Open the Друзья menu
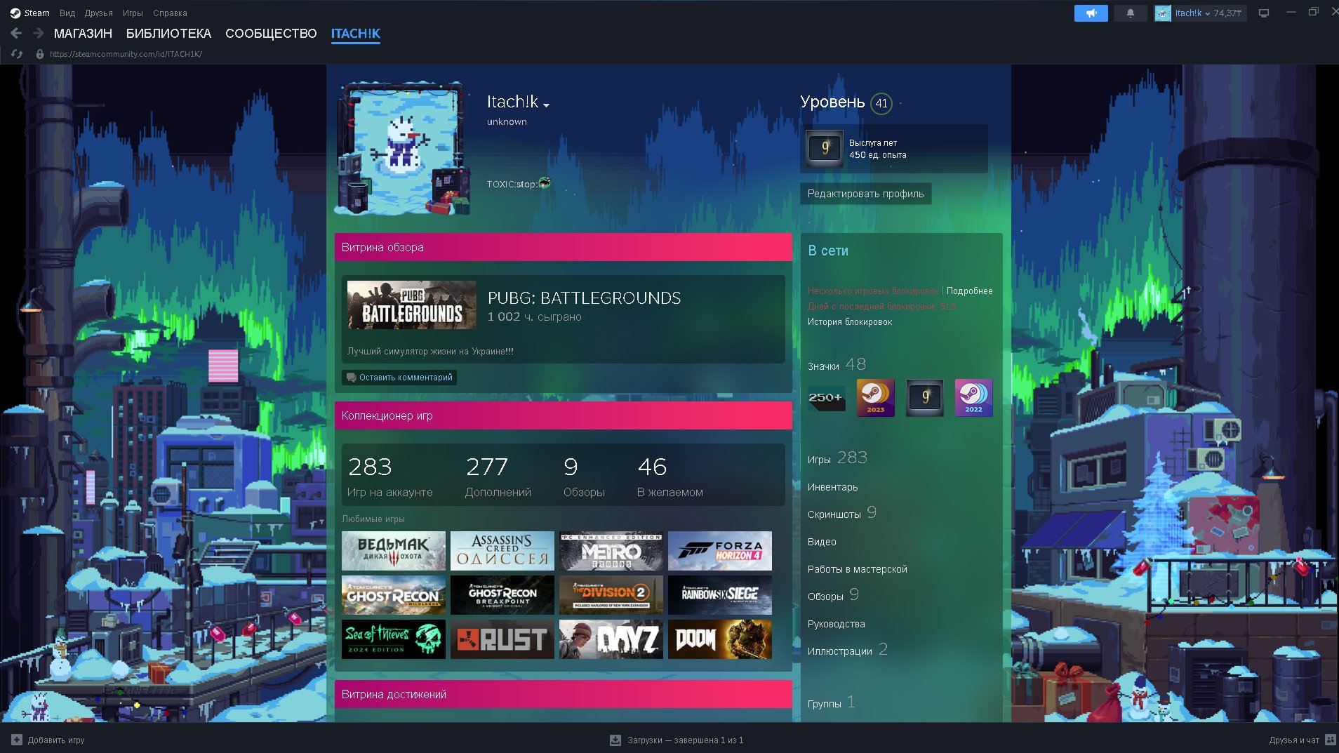The height and width of the screenshot is (753, 1339). [98, 13]
